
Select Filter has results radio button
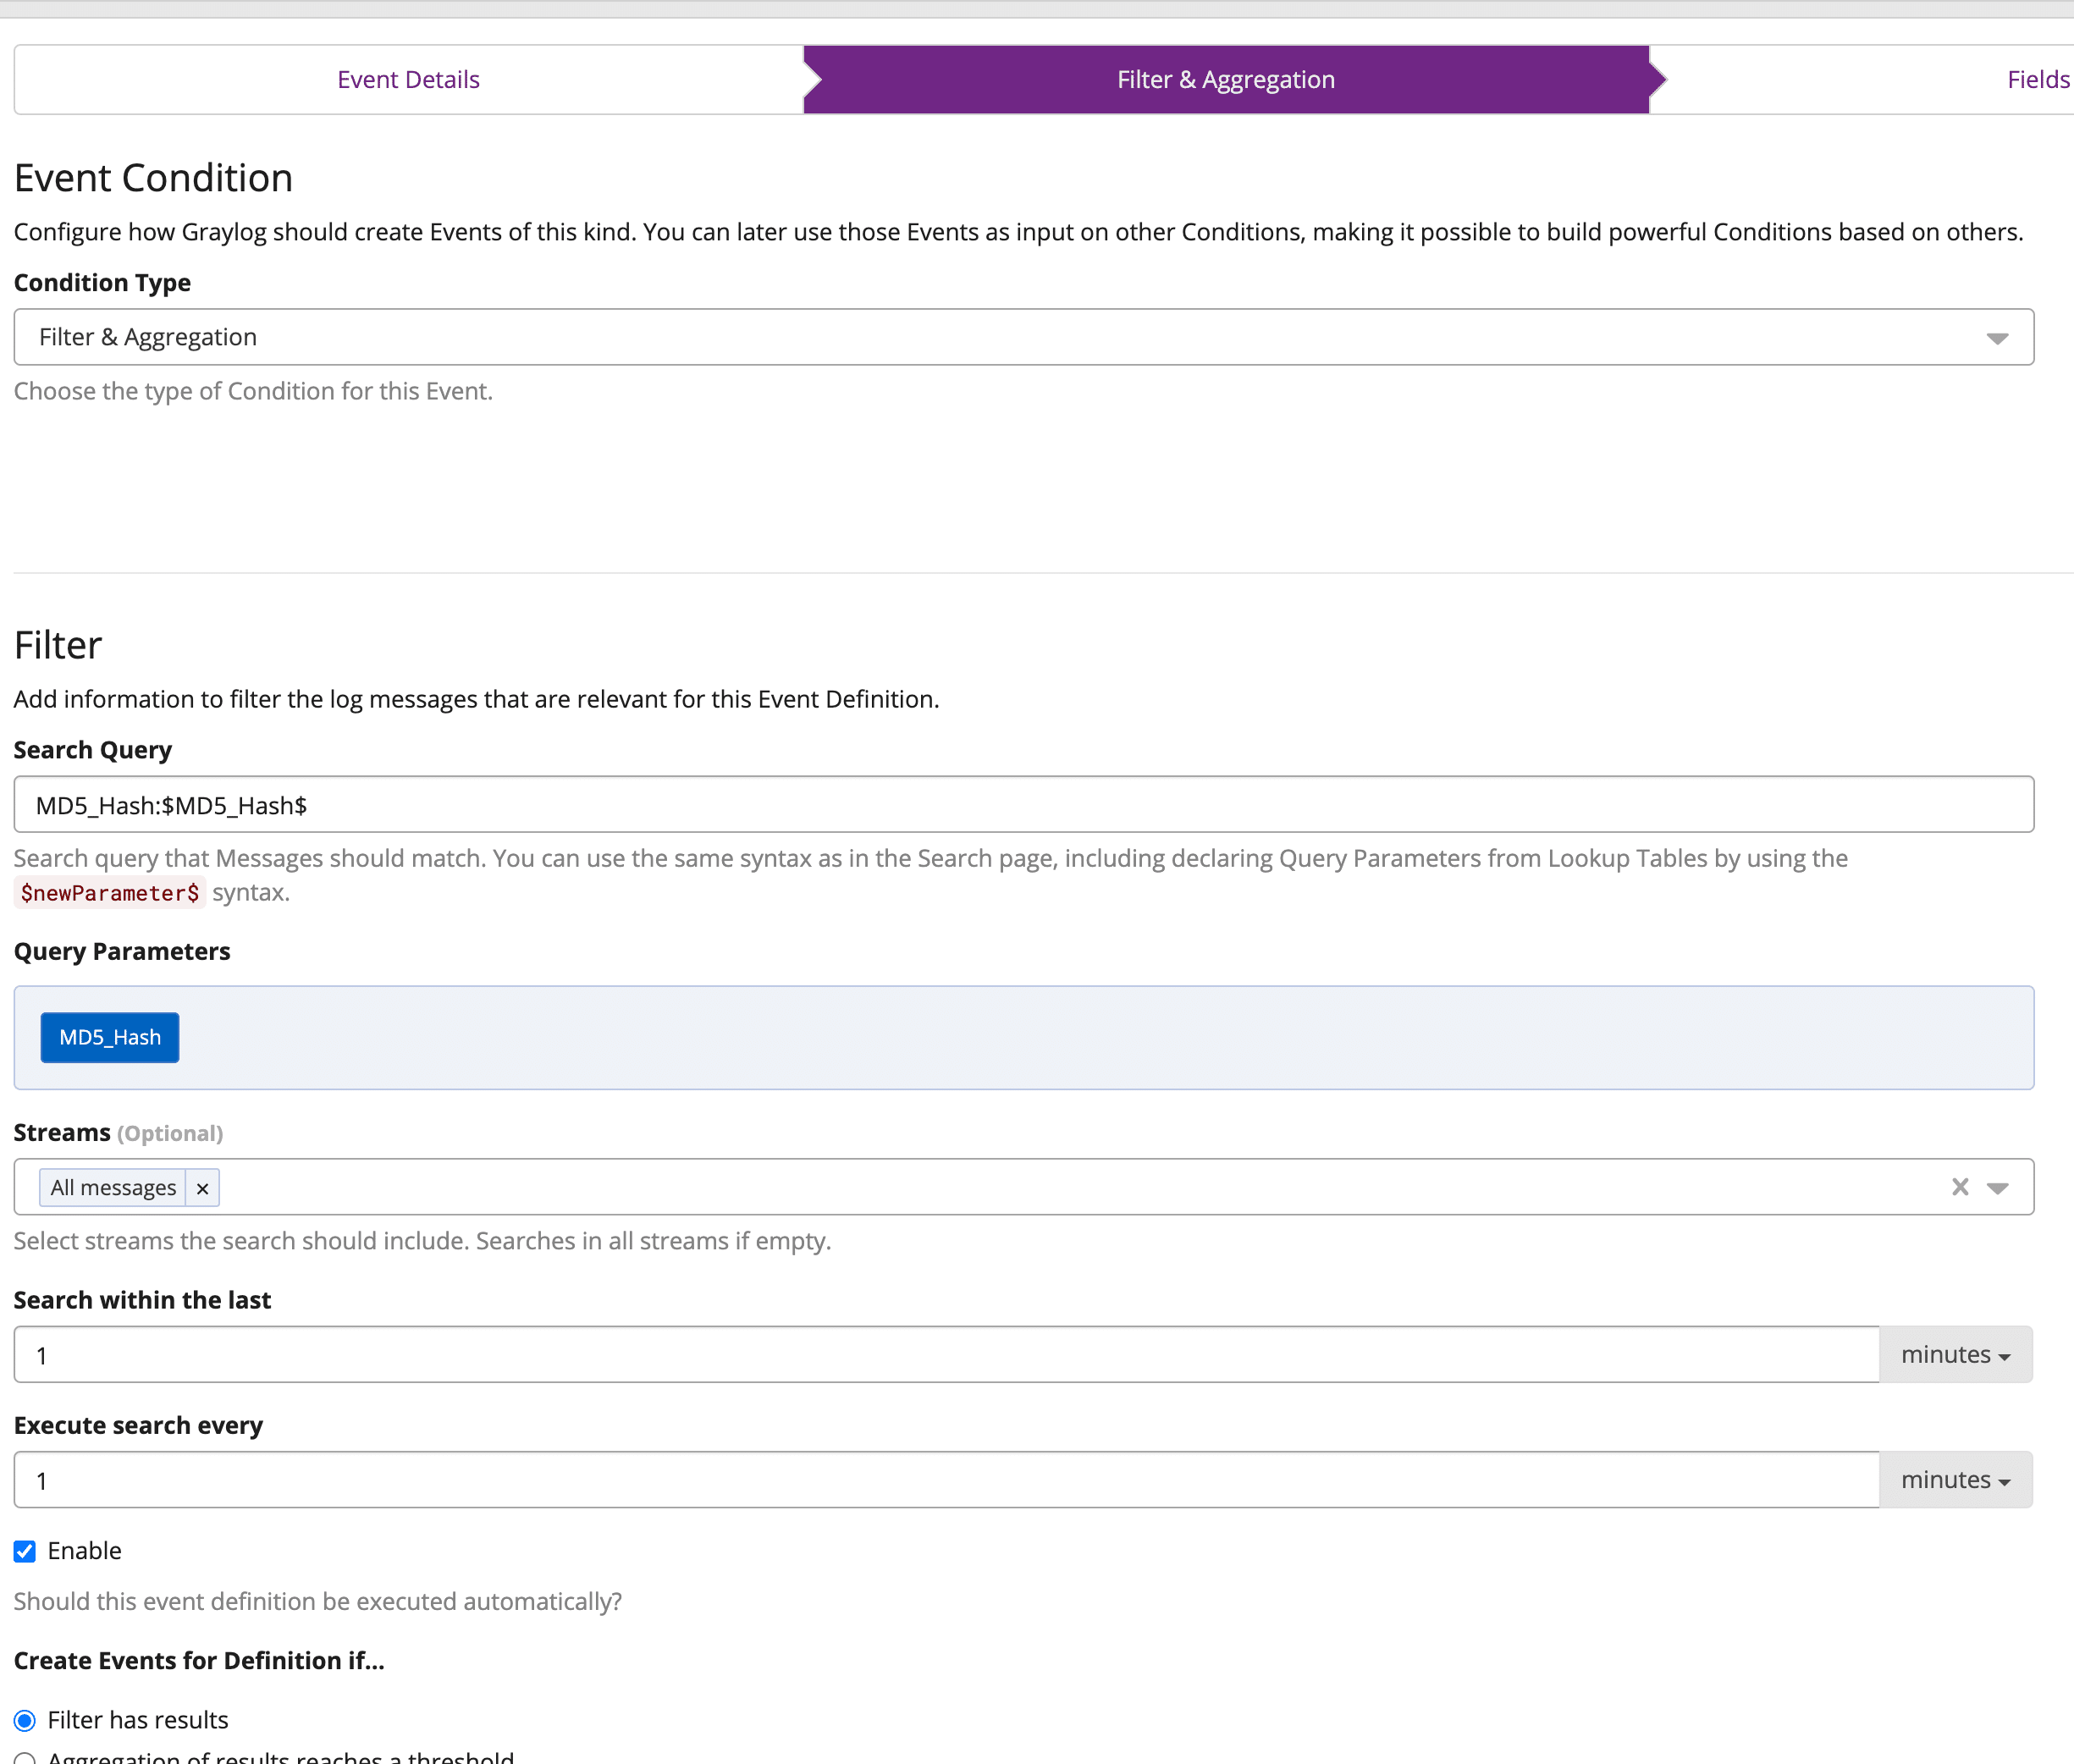(25, 1720)
